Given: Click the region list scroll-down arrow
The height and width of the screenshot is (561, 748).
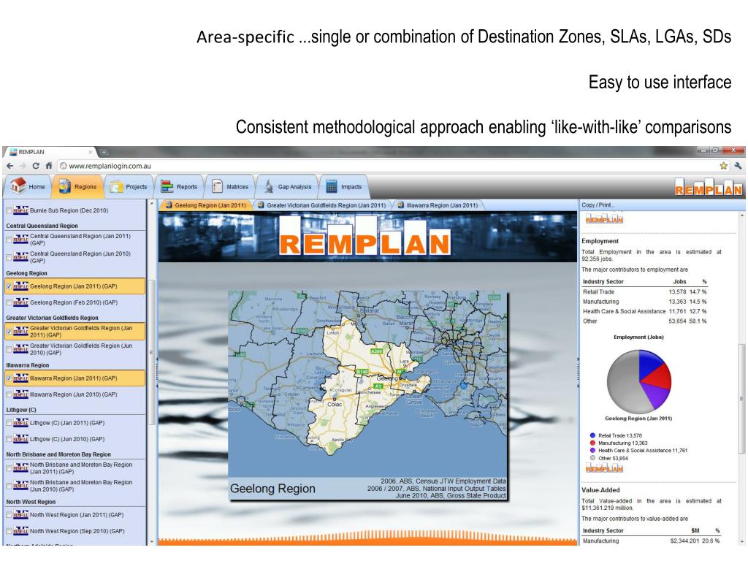Looking at the screenshot, I should [x=152, y=541].
